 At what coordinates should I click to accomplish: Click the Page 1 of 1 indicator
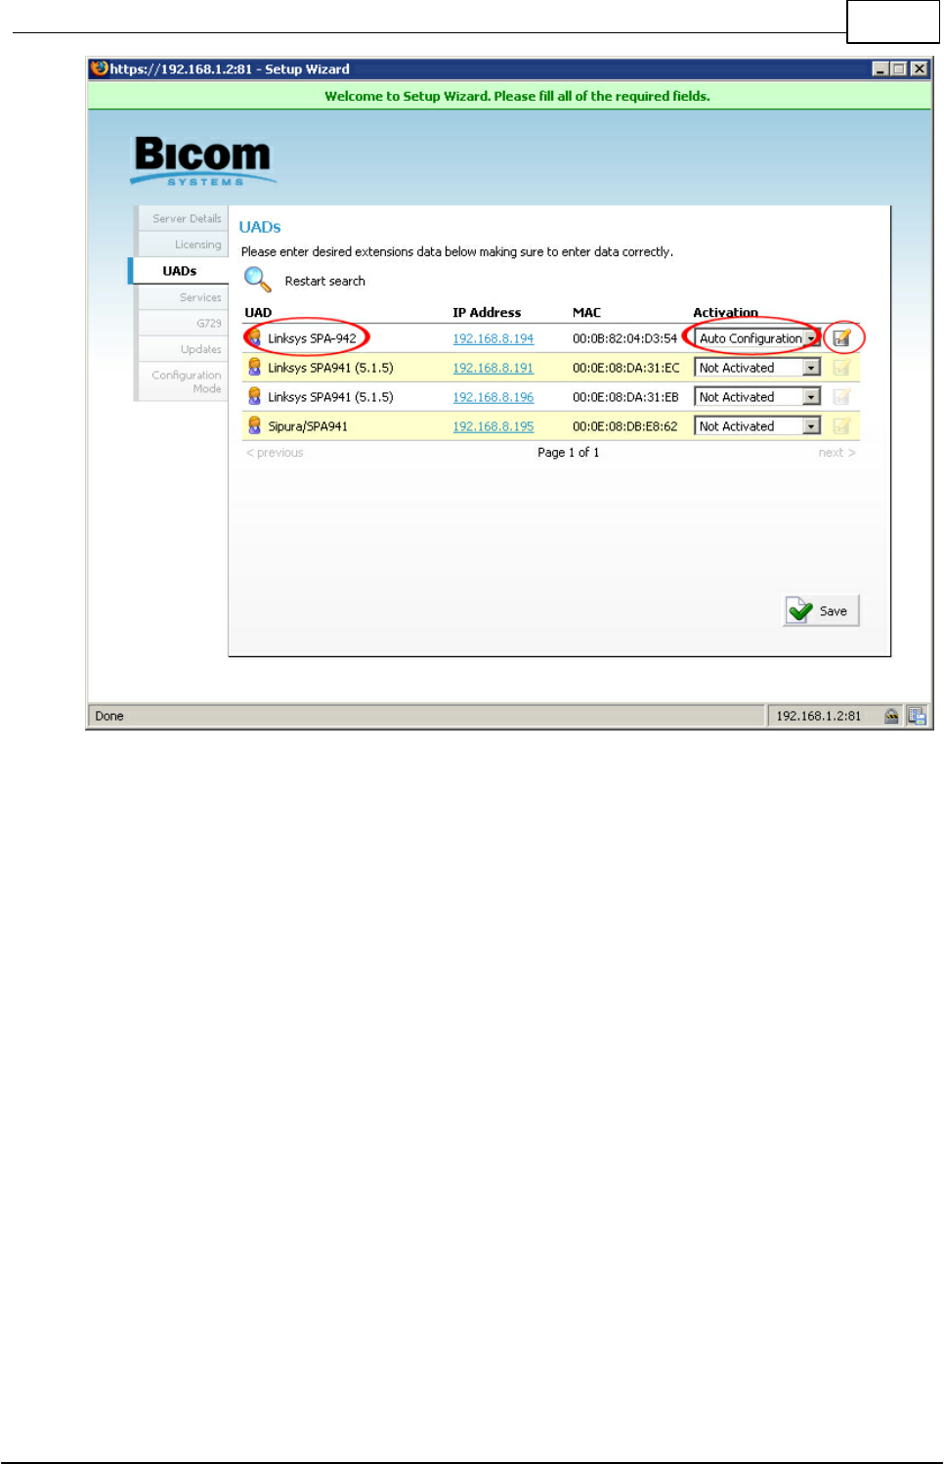(569, 453)
